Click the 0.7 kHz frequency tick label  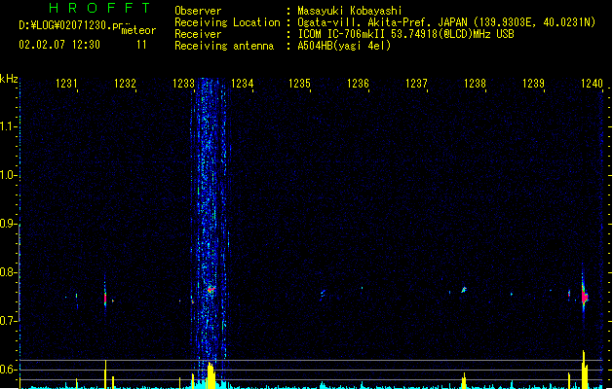pyautogui.click(x=8, y=321)
